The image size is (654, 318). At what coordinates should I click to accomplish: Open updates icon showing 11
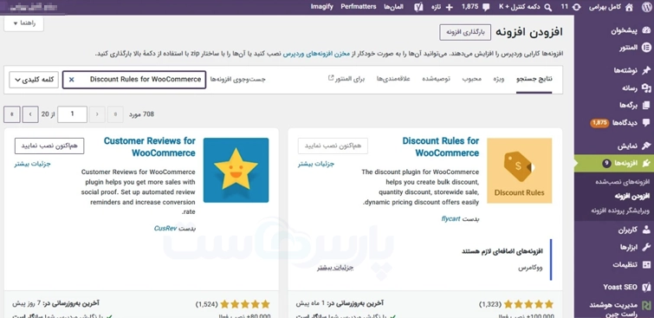point(577,7)
